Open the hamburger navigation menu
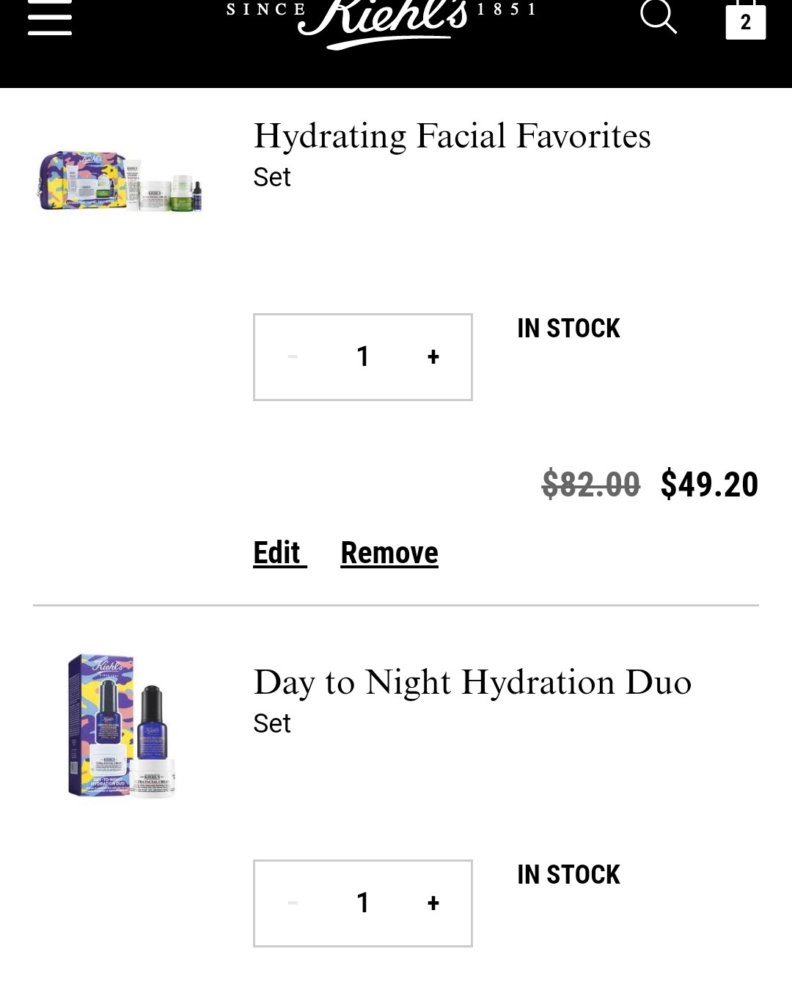The height and width of the screenshot is (990, 792). 50,18
